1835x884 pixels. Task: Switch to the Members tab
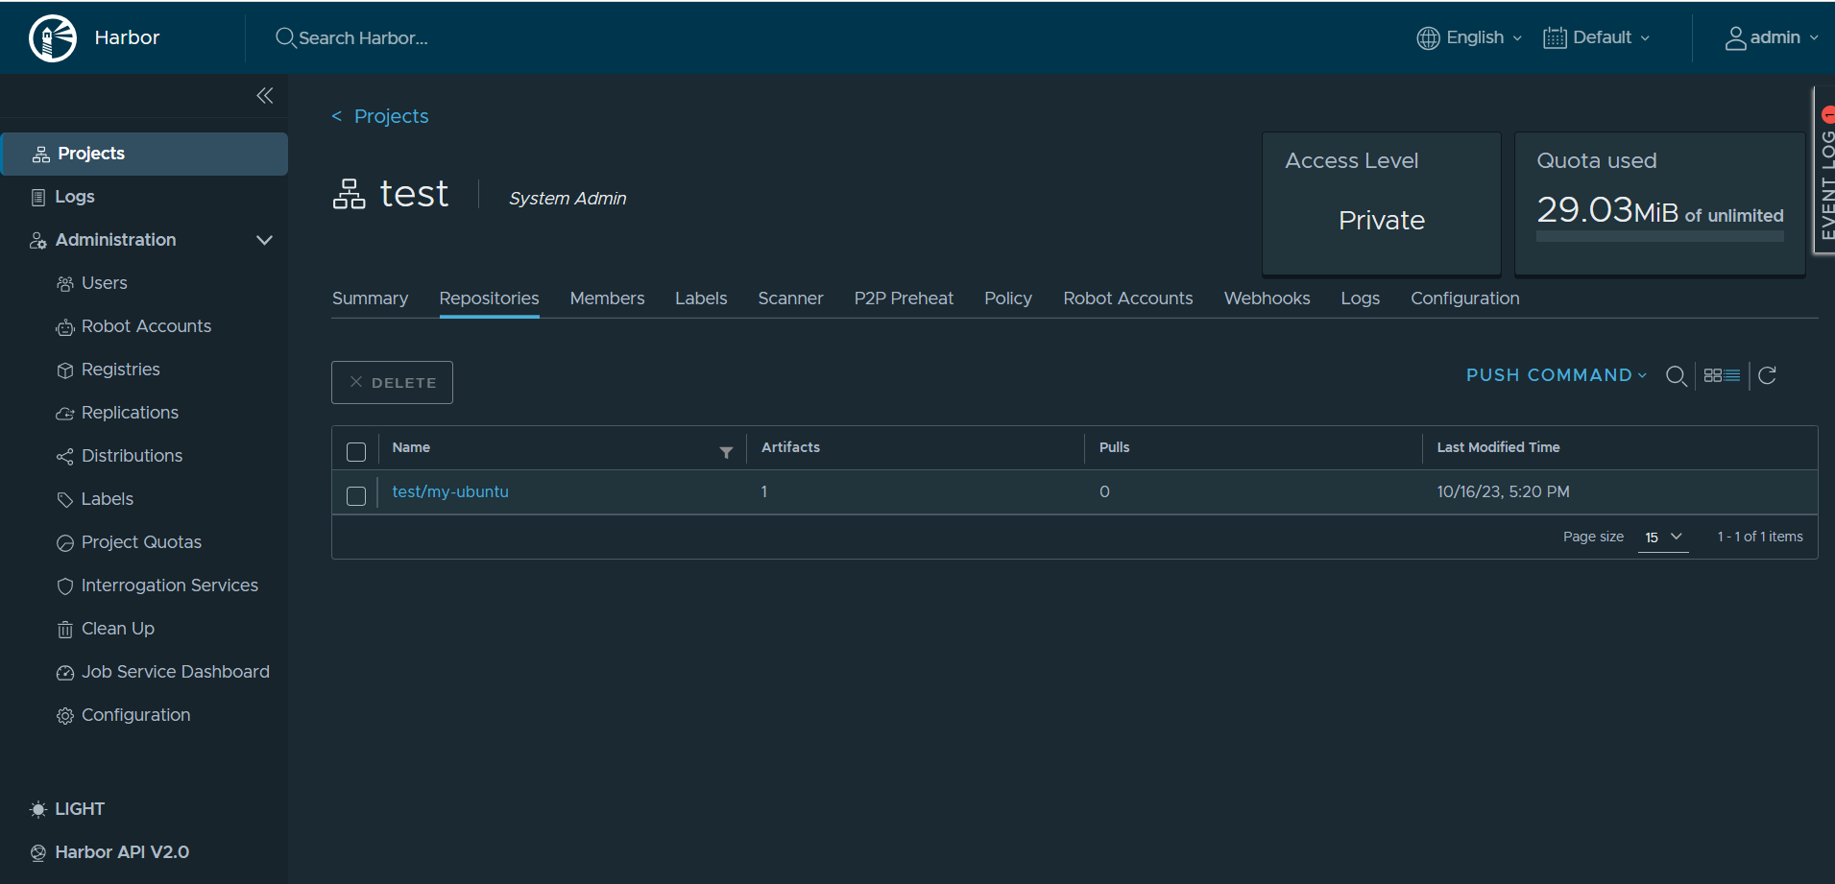point(608,299)
